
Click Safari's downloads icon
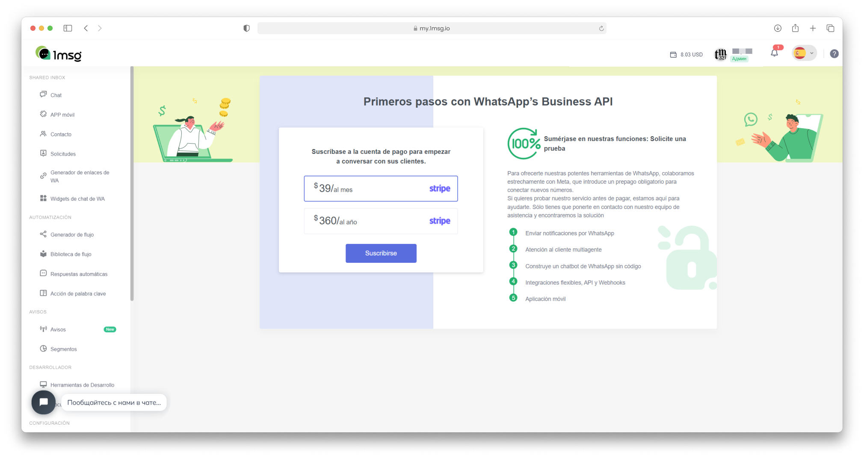point(778,28)
